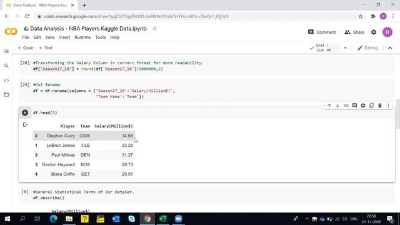Copy link to cell icon
This screenshot has width=400, height=225.
[346, 106]
